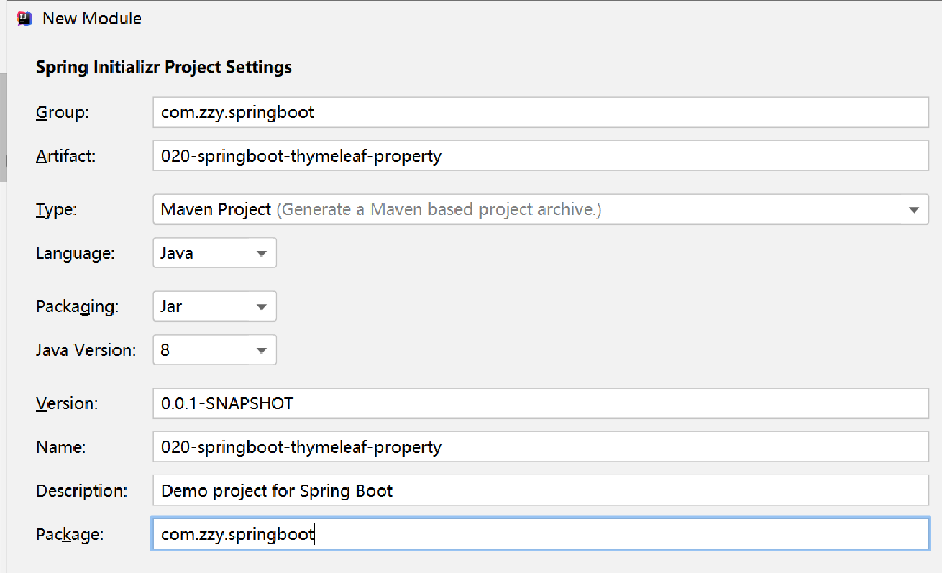The image size is (942, 573).
Task: Open the Packaging dropdown showing Jar
Action: pyautogui.click(x=214, y=306)
